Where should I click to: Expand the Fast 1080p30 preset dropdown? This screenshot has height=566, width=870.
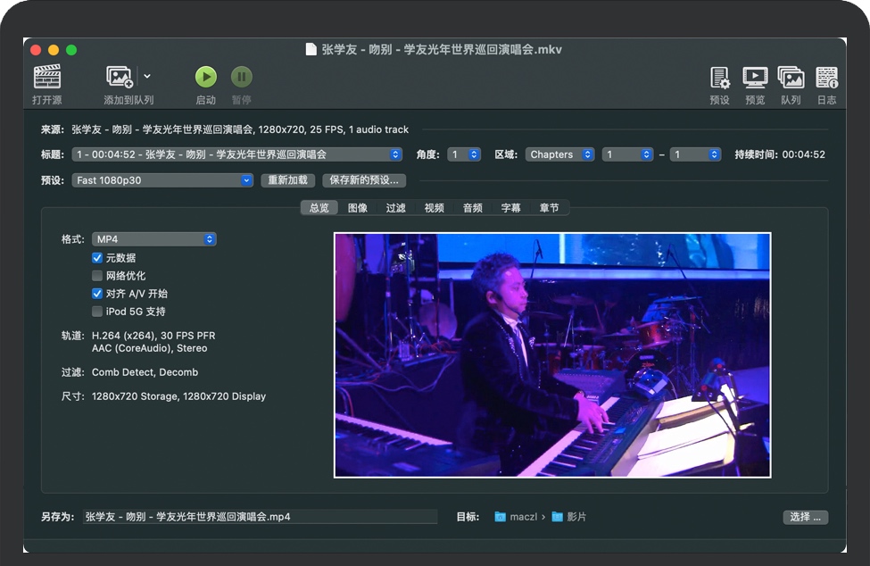pyautogui.click(x=163, y=180)
